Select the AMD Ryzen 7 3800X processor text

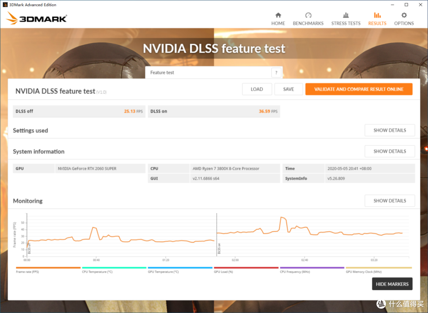pos(226,169)
